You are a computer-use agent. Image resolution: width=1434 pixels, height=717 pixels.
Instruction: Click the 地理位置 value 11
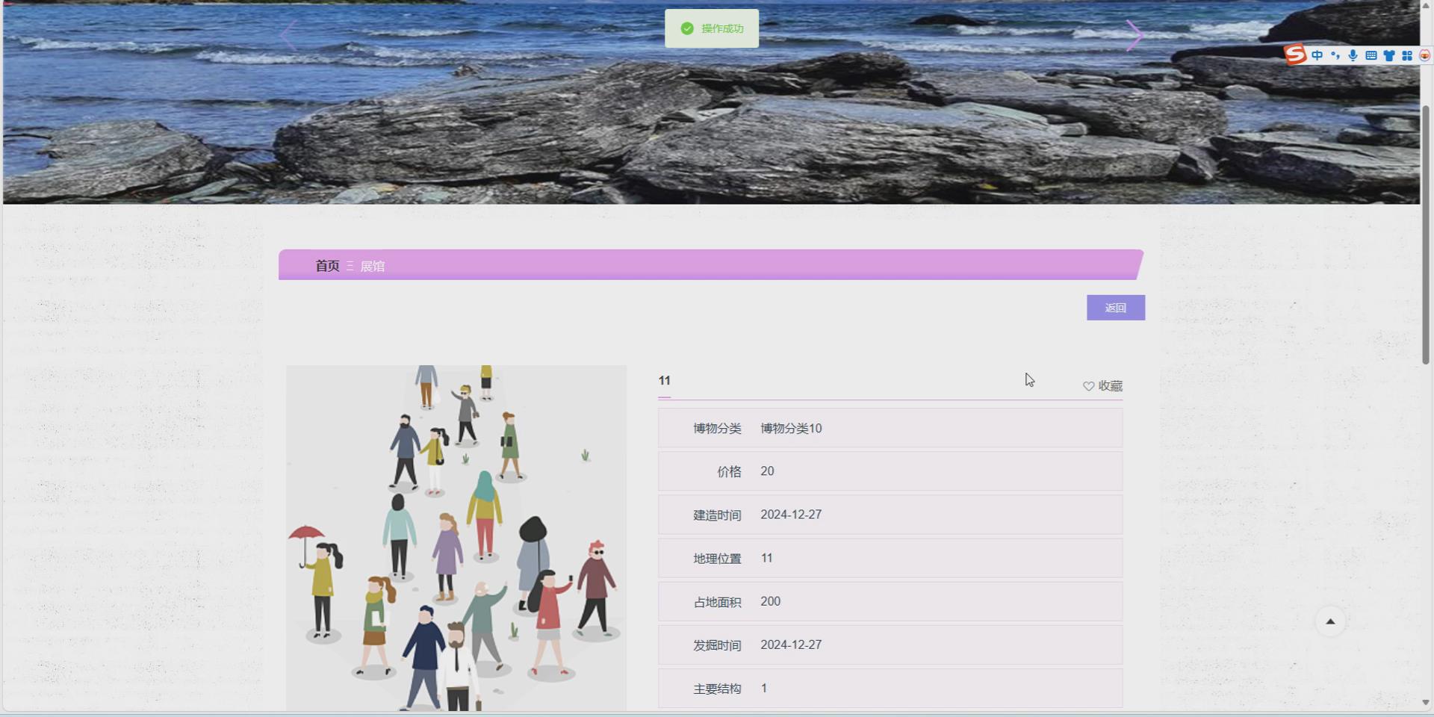tap(766, 558)
